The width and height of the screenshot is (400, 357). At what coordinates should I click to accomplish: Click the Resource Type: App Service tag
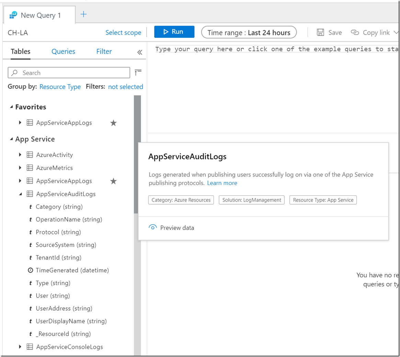pos(323,200)
